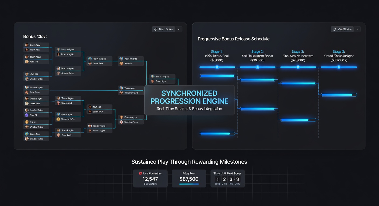This screenshot has height=206, width=379.
Task: Click chevron arrow in the bracket panel header
Action: 179,29
